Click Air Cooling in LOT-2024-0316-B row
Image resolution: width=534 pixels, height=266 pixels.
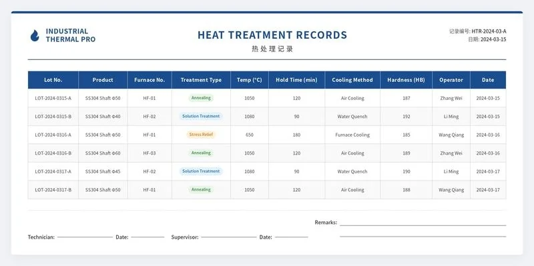coord(352,153)
